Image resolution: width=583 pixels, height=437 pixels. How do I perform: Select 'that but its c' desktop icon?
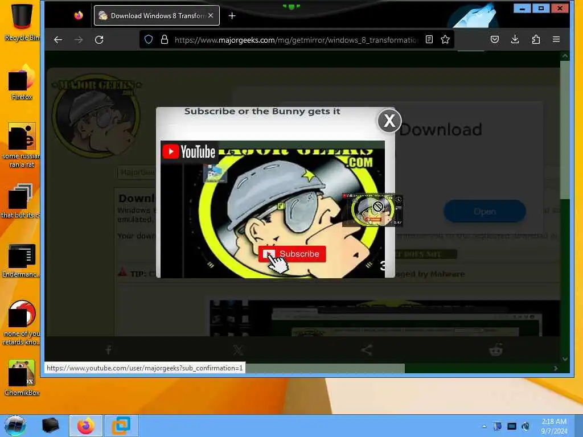point(20,201)
